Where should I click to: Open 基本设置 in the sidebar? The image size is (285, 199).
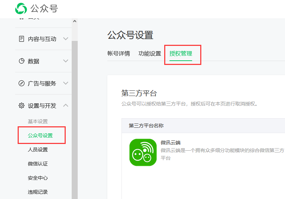(x=38, y=121)
